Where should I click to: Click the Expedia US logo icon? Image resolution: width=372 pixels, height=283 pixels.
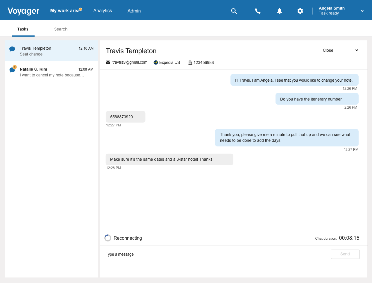[156, 62]
